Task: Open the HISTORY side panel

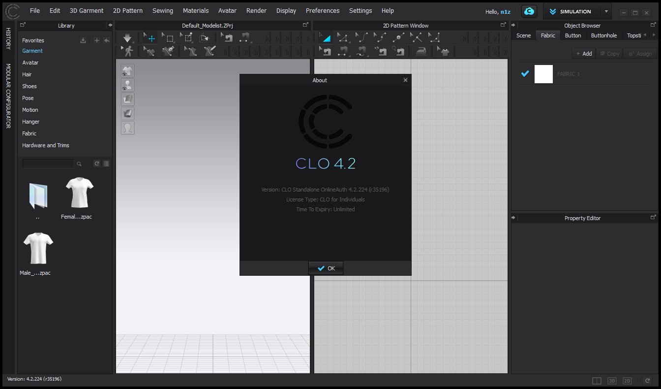Action: pyautogui.click(x=8, y=38)
